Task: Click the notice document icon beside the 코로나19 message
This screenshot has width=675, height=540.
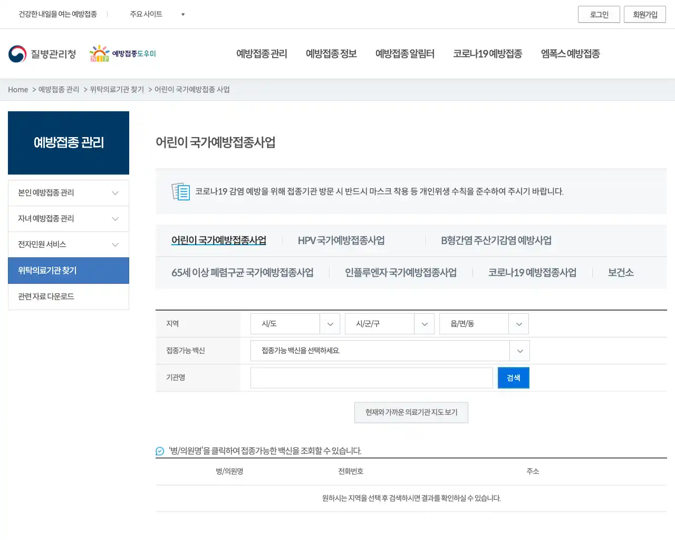Action: pyautogui.click(x=181, y=191)
